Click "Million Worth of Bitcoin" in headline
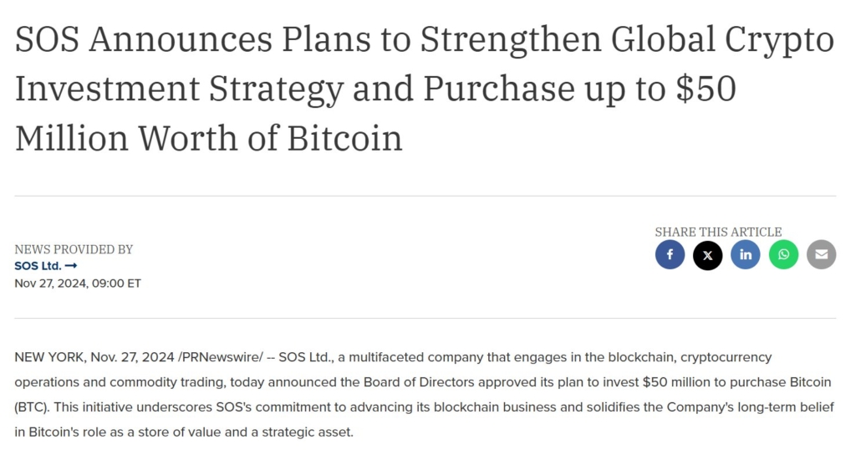856x455 pixels. 208,138
